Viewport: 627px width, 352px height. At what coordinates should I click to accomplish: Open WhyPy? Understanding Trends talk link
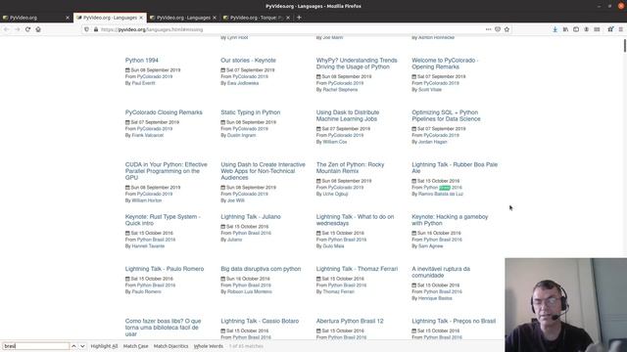pos(357,64)
